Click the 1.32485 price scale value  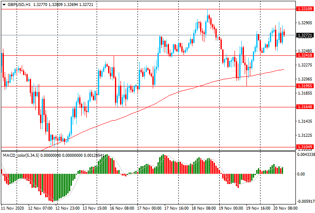pos(305,51)
